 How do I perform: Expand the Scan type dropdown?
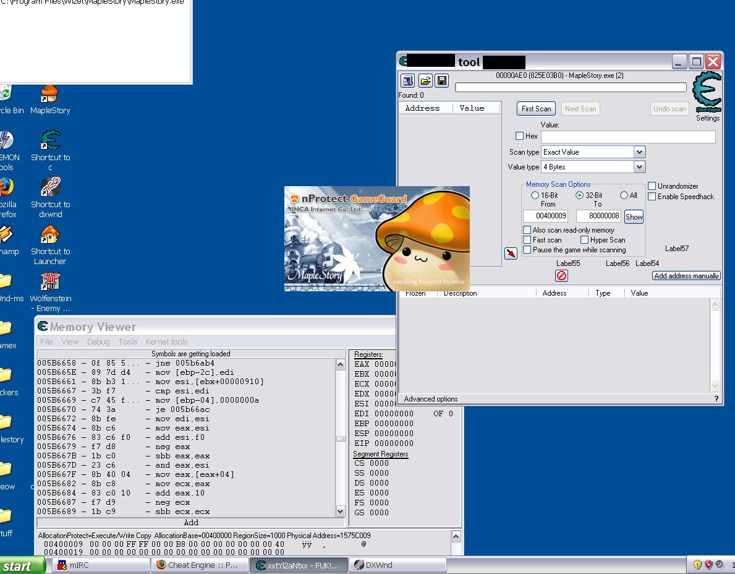pos(639,152)
